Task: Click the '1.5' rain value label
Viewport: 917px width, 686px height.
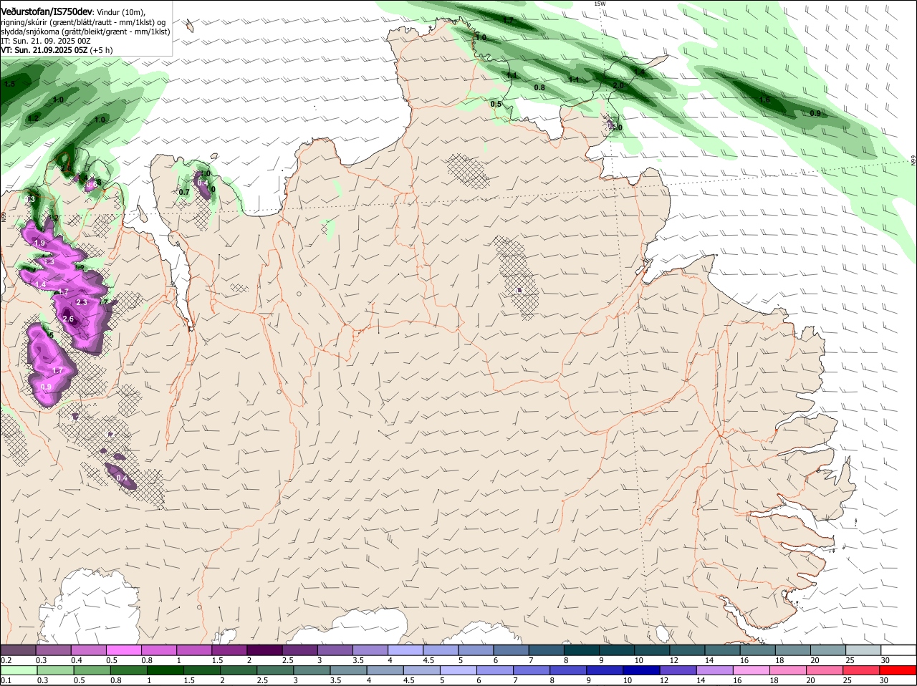Action: [9, 84]
